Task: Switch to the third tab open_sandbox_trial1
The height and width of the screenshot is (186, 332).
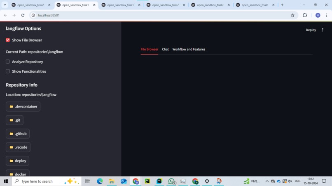Action: pos(121,5)
